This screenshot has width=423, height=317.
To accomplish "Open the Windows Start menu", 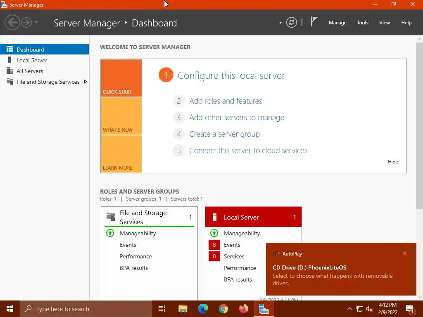I will pos(10,309).
